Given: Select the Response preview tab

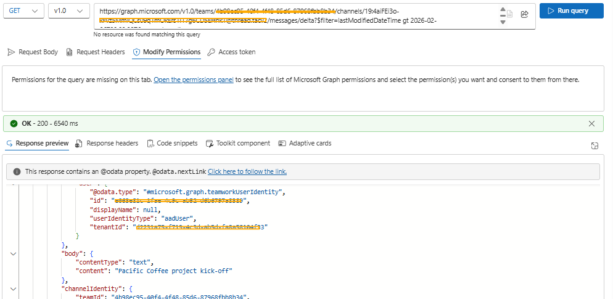Looking at the screenshot, I should 37,144.
